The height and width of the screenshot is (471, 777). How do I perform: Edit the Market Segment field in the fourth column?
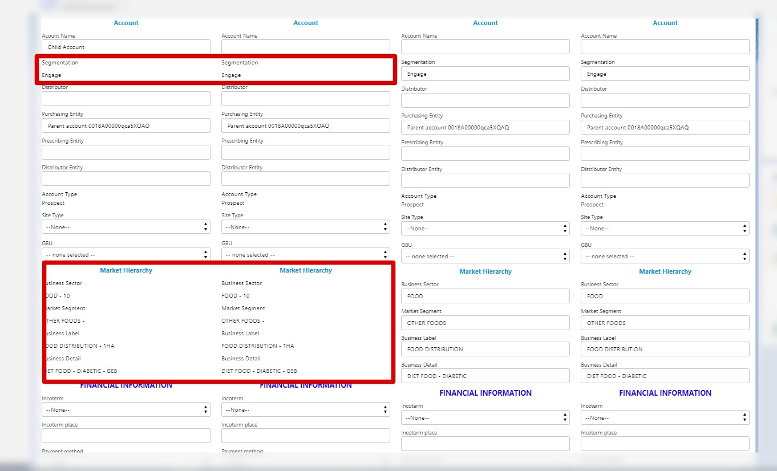point(665,323)
